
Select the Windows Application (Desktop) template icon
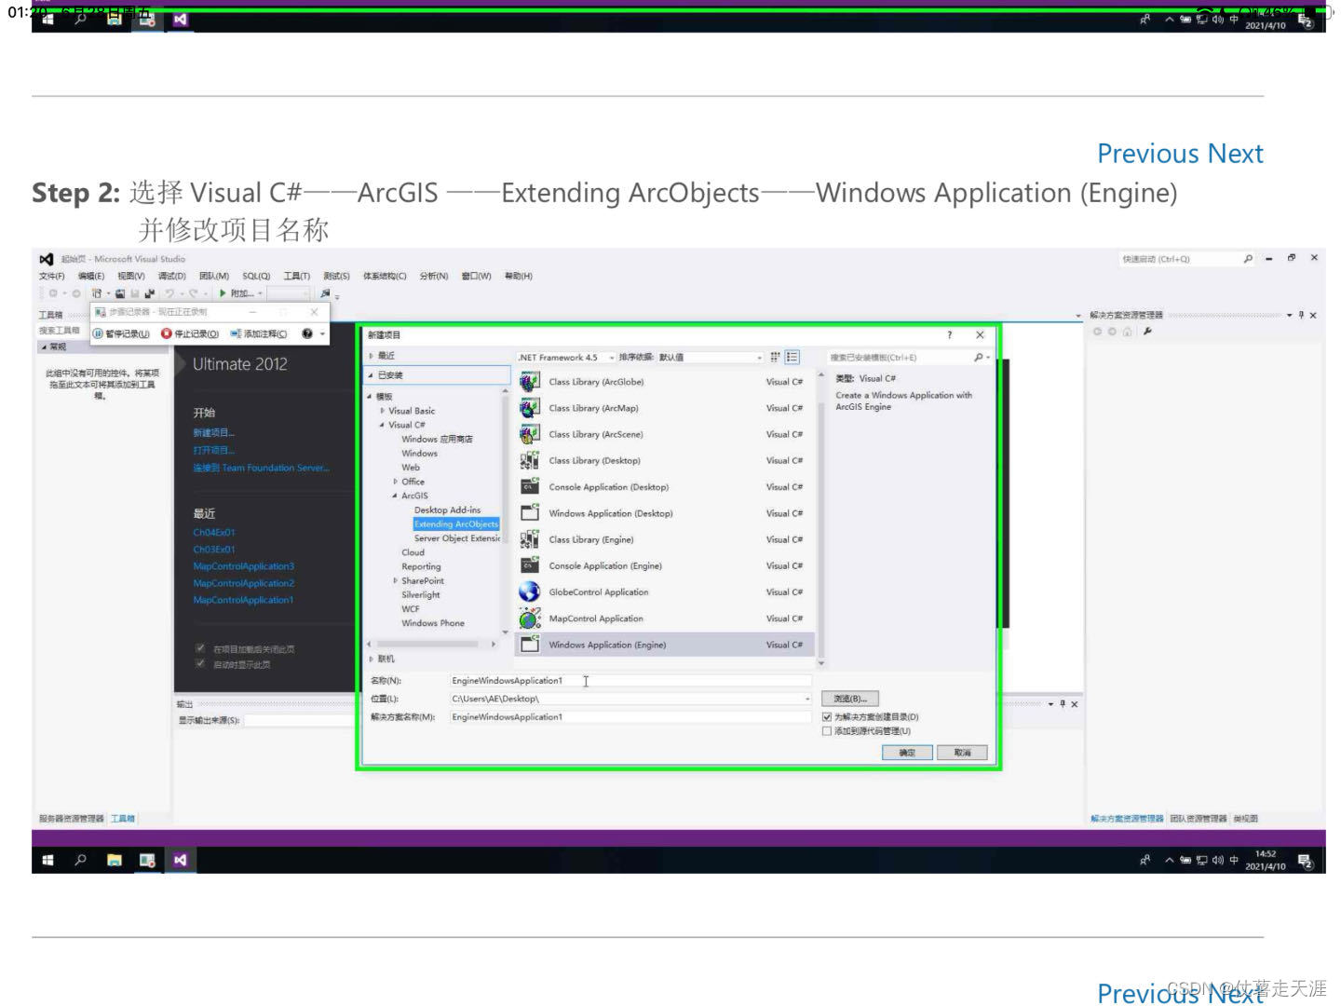coord(530,512)
